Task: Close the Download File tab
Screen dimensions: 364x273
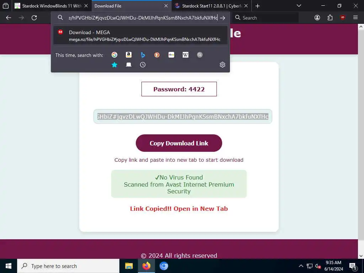Action: 166,6
